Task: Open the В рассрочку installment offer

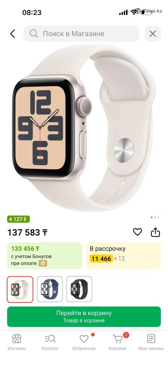Action: click(x=123, y=256)
